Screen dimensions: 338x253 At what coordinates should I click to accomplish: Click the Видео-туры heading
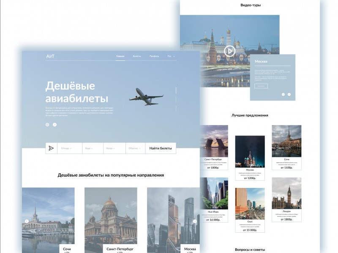(x=251, y=5)
